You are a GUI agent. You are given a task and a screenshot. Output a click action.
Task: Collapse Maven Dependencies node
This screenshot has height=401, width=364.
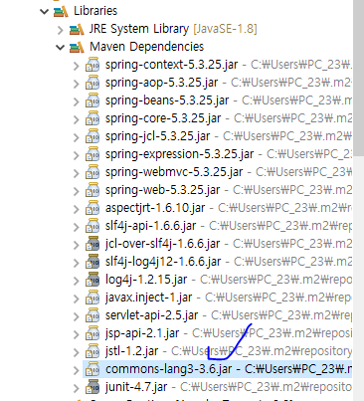(60, 48)
